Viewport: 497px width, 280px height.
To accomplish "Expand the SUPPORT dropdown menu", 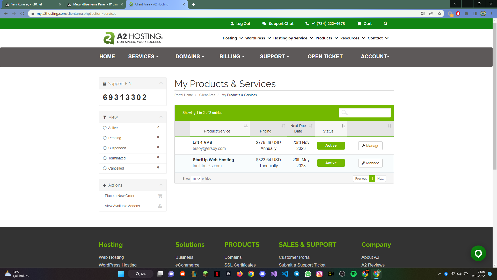I will point(274,57).
